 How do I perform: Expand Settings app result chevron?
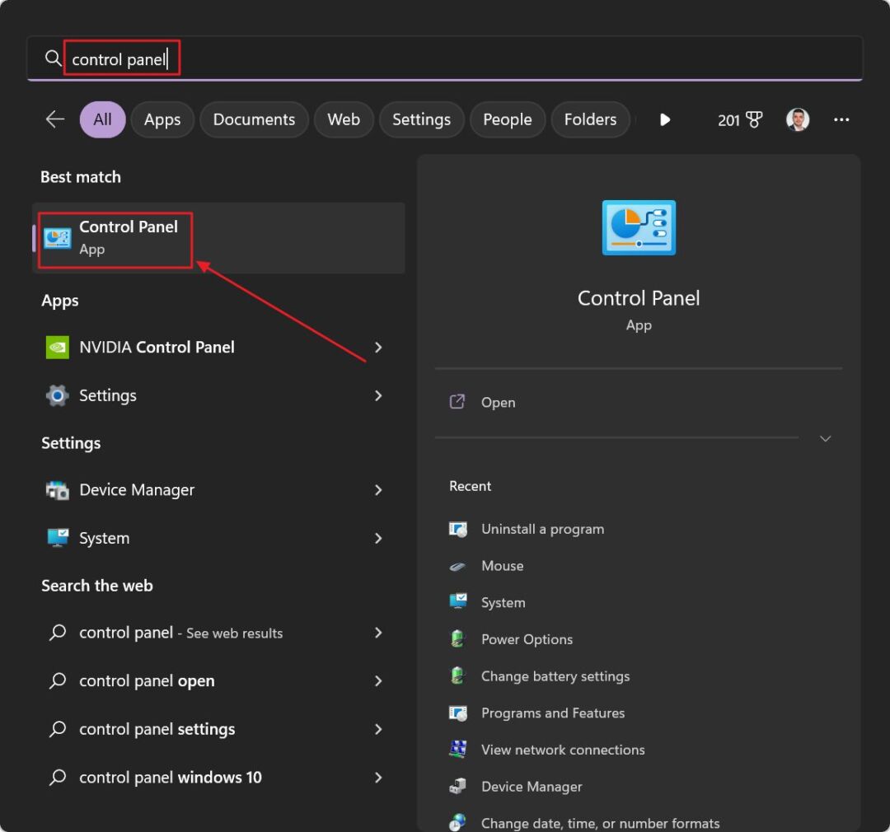click(378, 395)
